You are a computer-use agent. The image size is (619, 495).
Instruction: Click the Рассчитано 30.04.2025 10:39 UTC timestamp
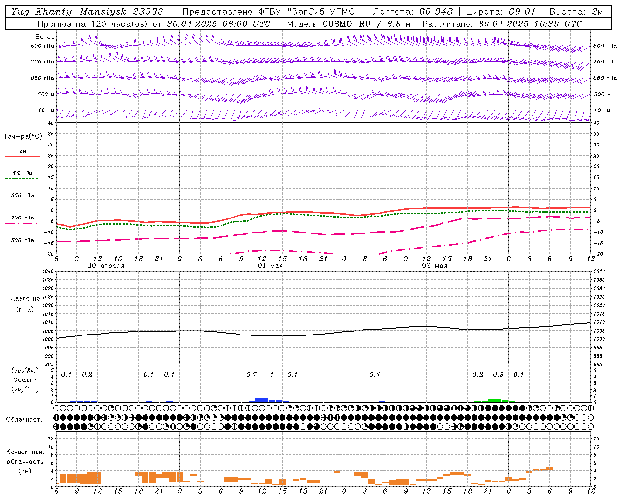[502, 24]
